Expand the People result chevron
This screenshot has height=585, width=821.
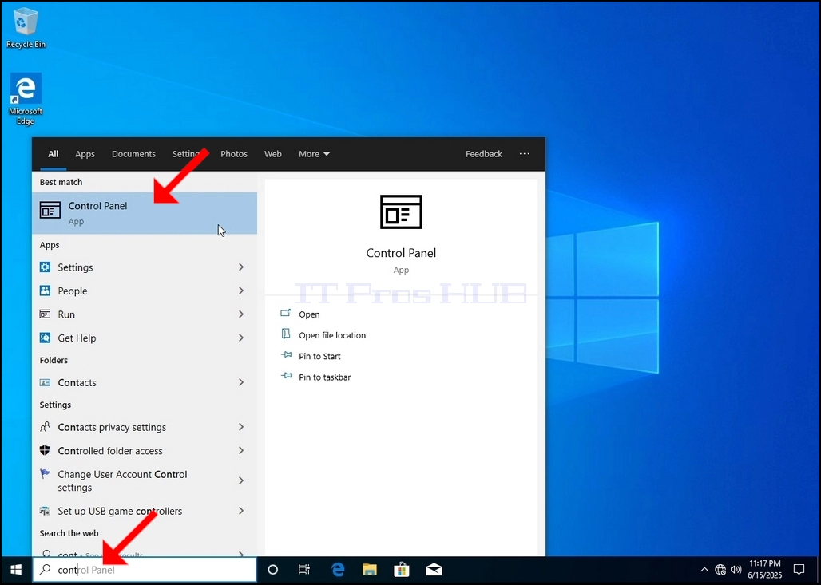pos(241,291)
